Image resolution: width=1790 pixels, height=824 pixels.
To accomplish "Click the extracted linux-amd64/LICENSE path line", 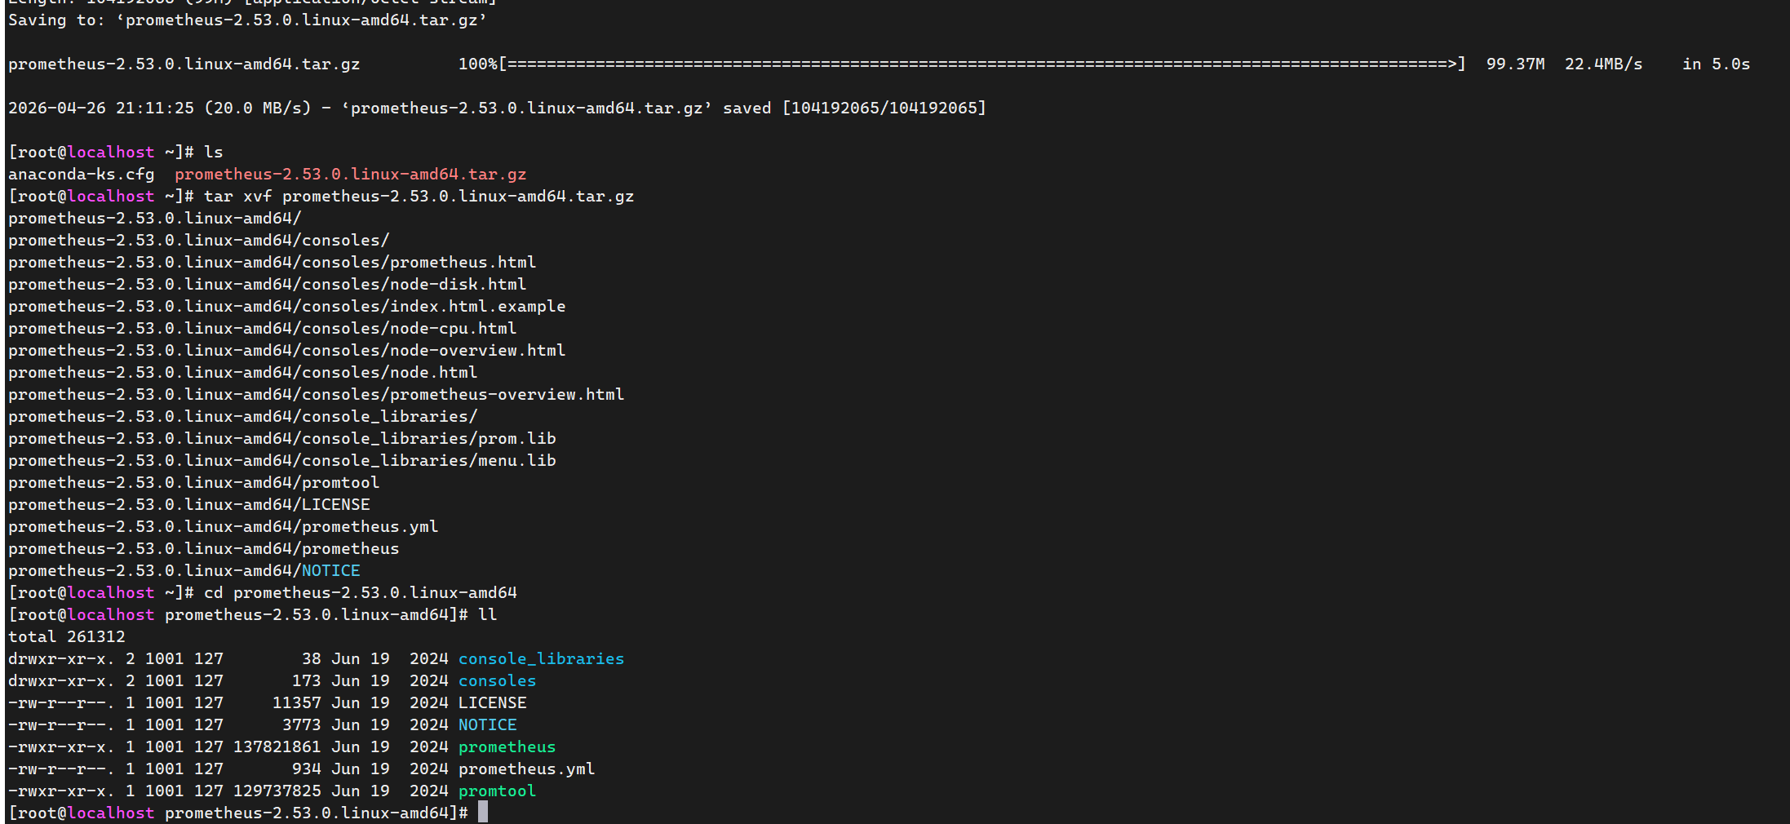I will point(188,505).
